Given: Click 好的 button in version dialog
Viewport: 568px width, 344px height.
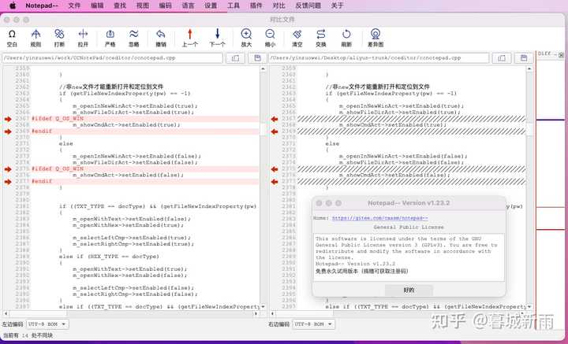Looking at the screenshot, I should coord(409,290).
